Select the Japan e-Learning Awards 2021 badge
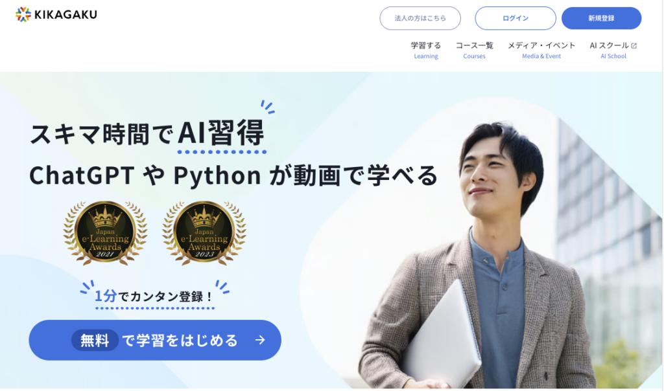Viewport: 664px width, 391px height. [x=105, y=233]
